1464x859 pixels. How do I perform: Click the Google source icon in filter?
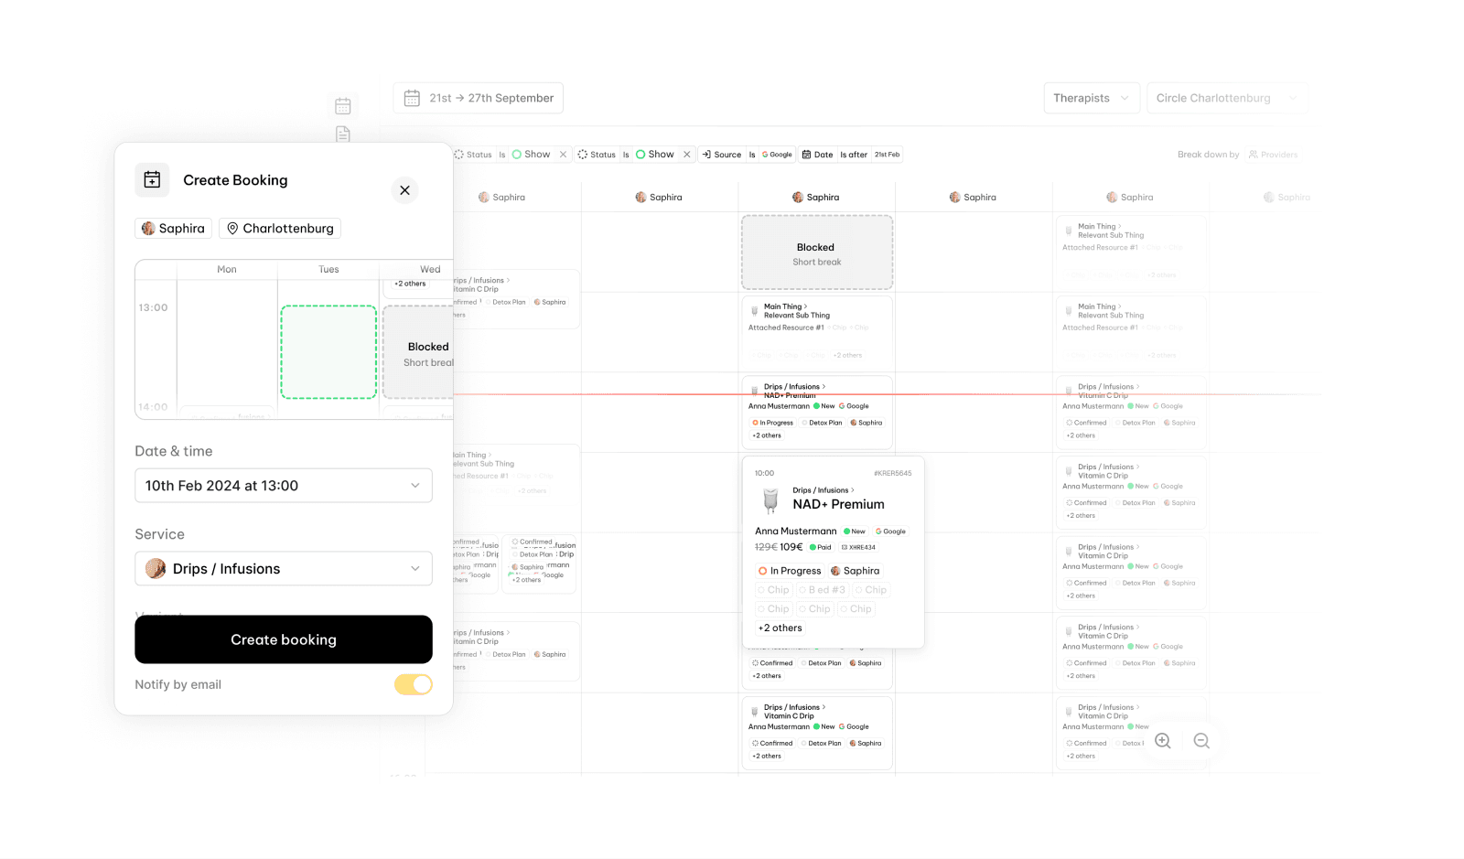pos(765,155)
